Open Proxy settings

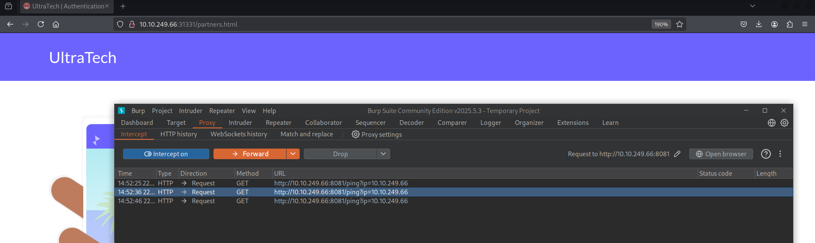tap(377, 135)
